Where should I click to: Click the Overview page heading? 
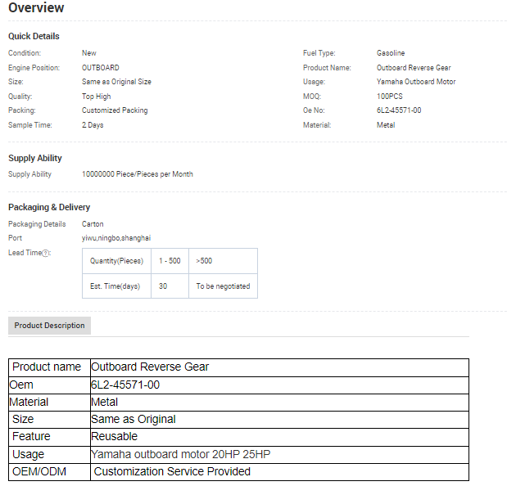(x=36, y=8)
